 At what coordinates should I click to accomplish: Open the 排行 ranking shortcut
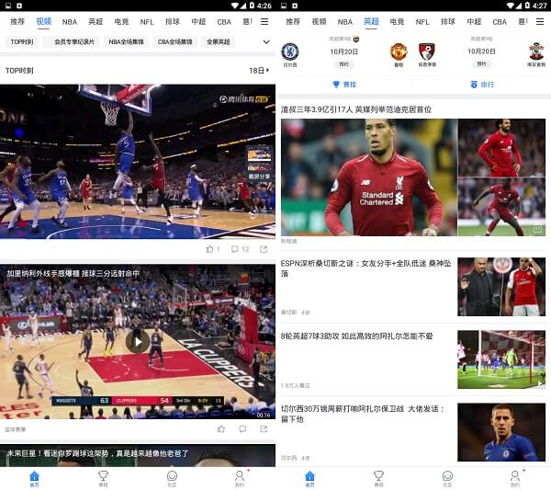[x=482, y=85]
